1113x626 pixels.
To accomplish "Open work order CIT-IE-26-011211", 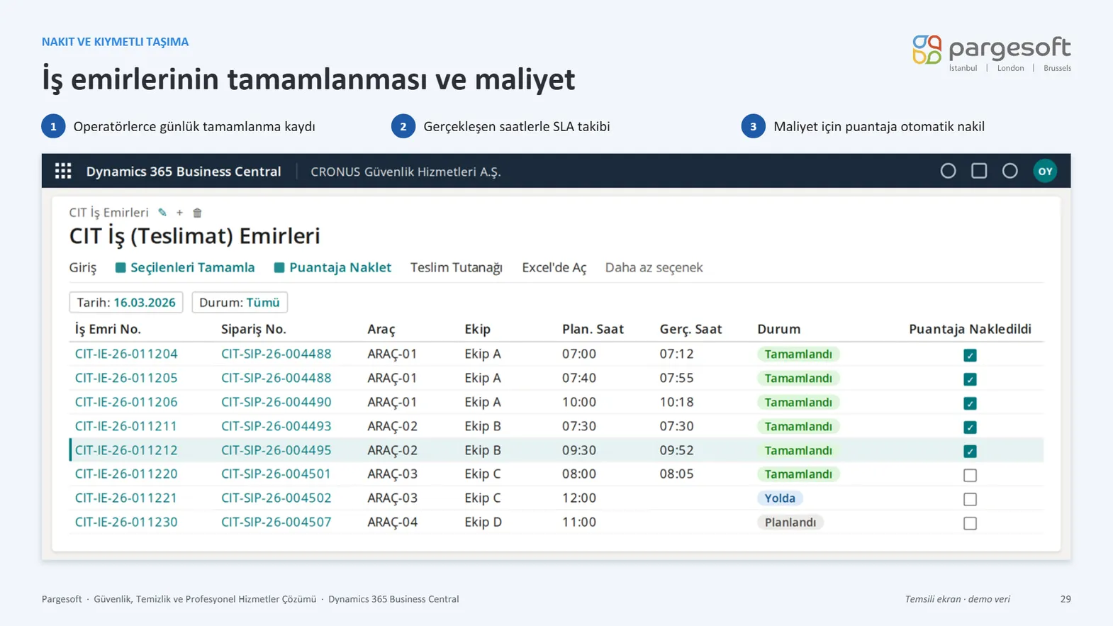I will 126,426.
